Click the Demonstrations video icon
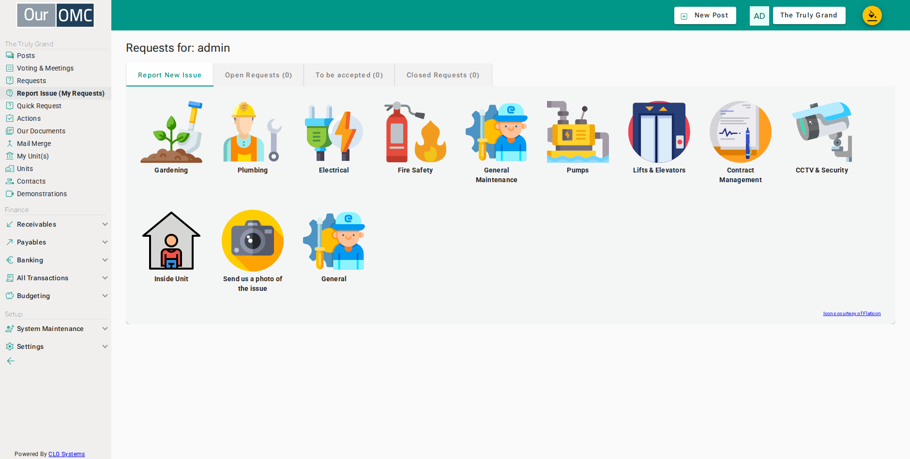Image resolution: width=910 pixels, height=459 pixels. point(10,194)
